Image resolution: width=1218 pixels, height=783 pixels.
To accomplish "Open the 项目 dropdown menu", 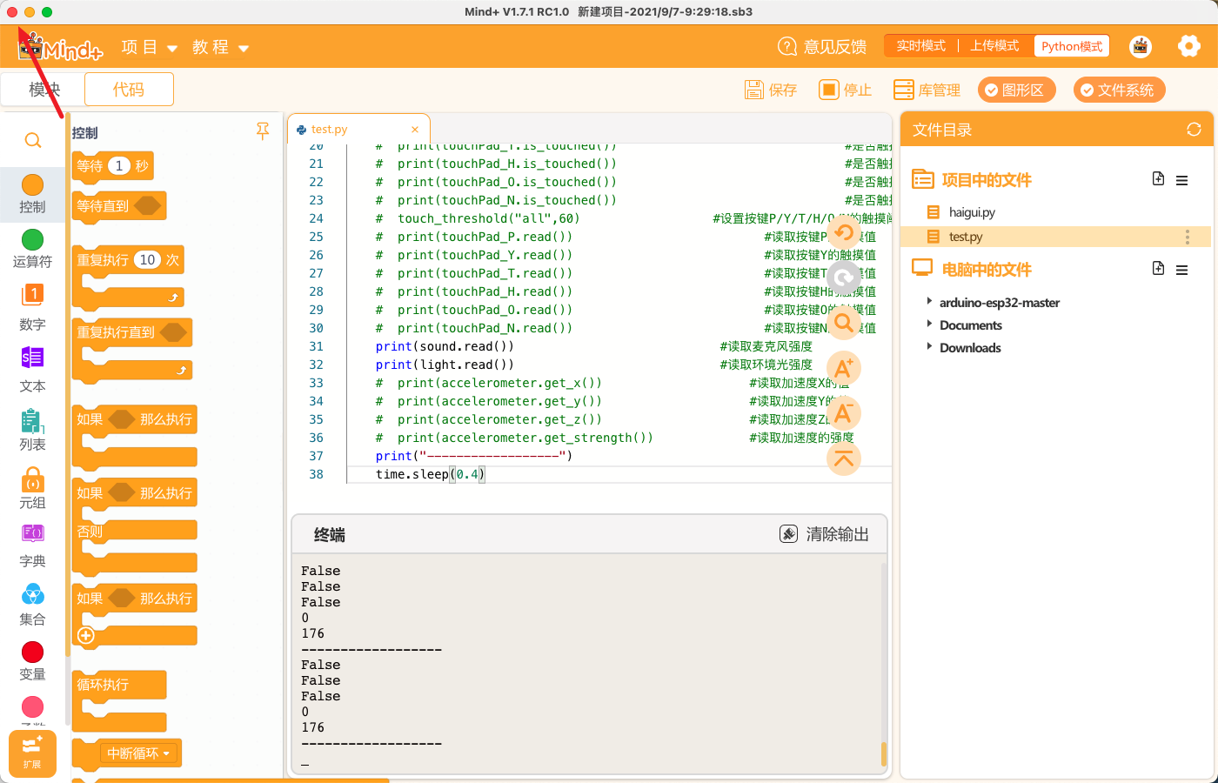I will point(149,47).
